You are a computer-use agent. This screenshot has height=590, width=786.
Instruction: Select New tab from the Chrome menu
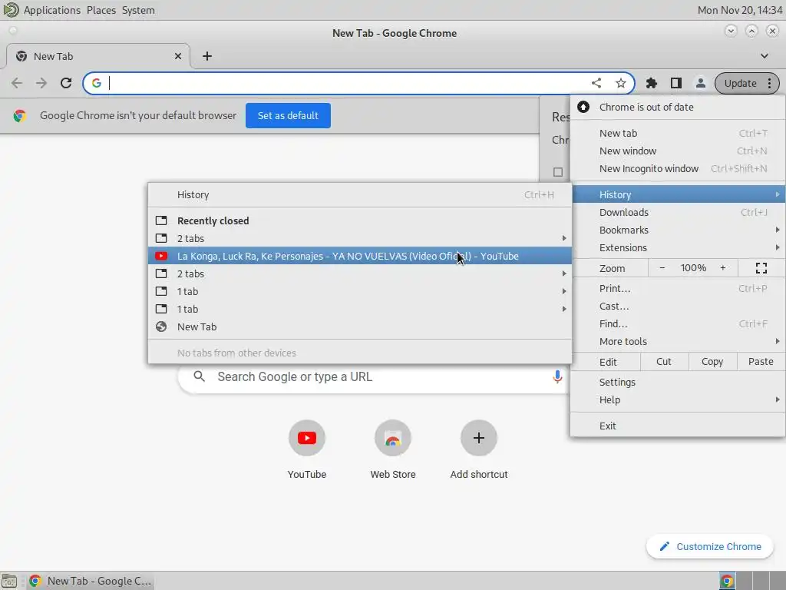(678, 134)
